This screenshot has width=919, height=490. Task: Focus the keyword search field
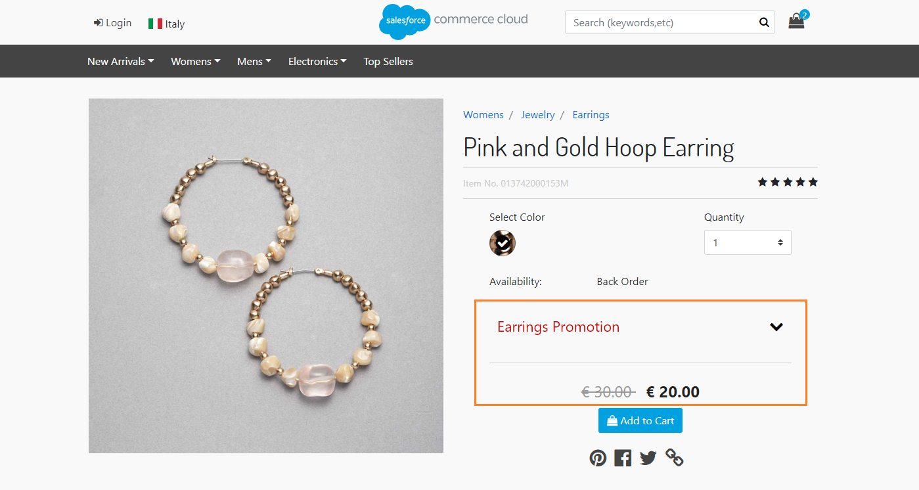660,22
